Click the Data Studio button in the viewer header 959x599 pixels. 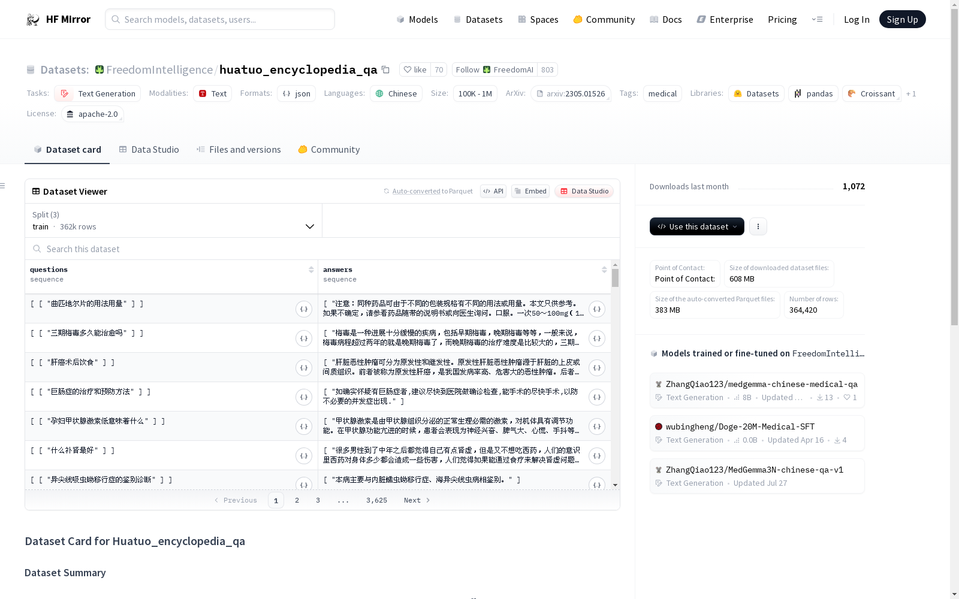tap(584, 191)
